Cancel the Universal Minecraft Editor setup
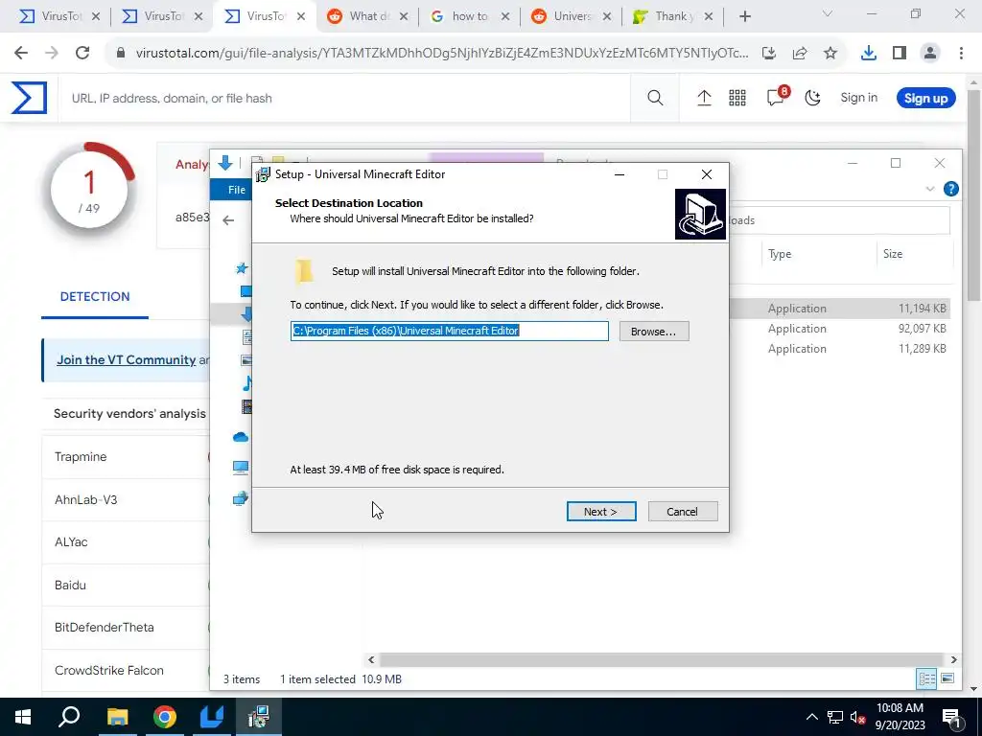 pyautogui.click(x=683, y=512)
